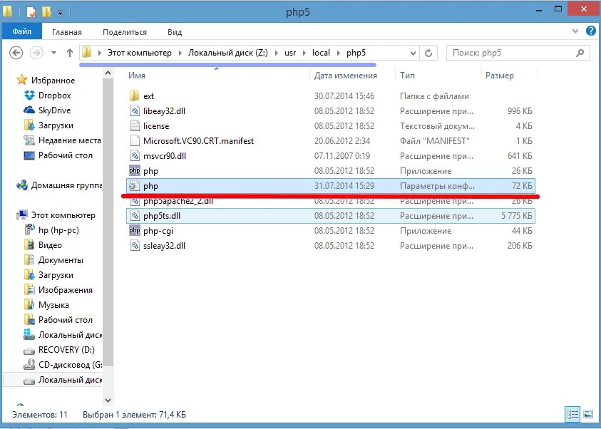This screenshot has width=601, height=429.
Task: Switch to the Поделиться tab
Action: (x=125, y=32)
